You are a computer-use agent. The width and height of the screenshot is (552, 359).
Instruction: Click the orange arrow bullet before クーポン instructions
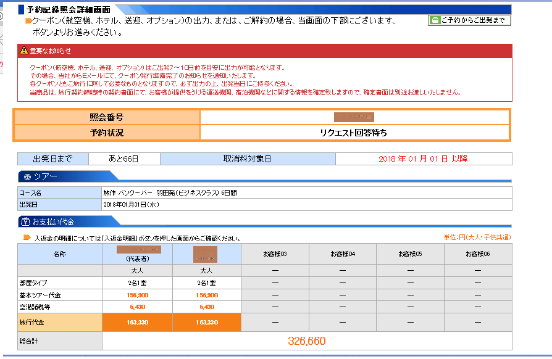(28, 21)
